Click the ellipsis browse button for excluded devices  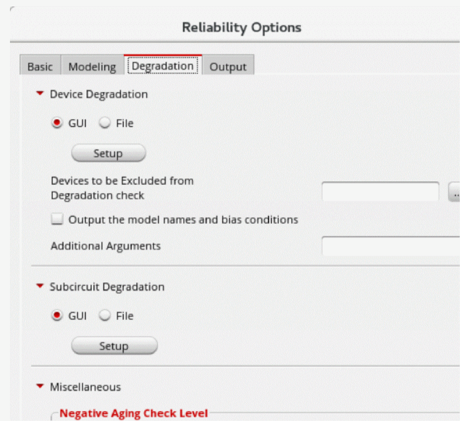pos(455,192)
